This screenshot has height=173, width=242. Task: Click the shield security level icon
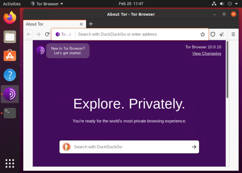213,34
